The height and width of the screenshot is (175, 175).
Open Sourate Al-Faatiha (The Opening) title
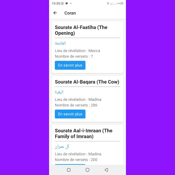[x=81, y=30]
